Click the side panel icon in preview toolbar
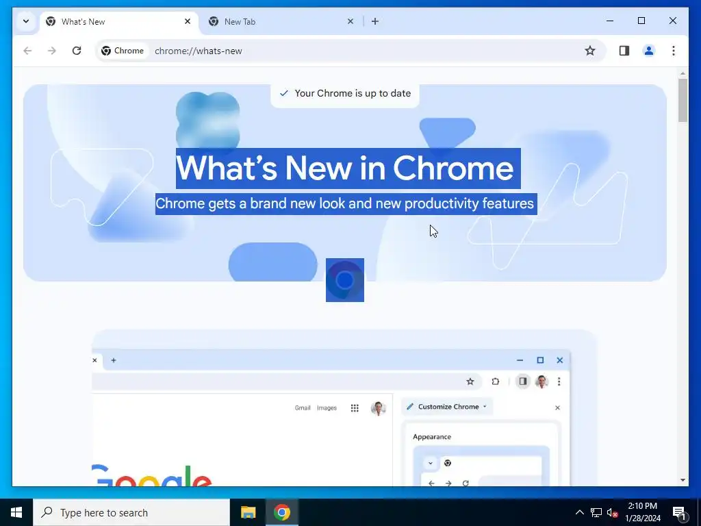The width and height of the screenshot is (701, 526). click(522, 381)
